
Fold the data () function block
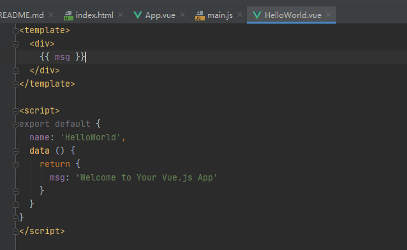click(x=15, y=151)
